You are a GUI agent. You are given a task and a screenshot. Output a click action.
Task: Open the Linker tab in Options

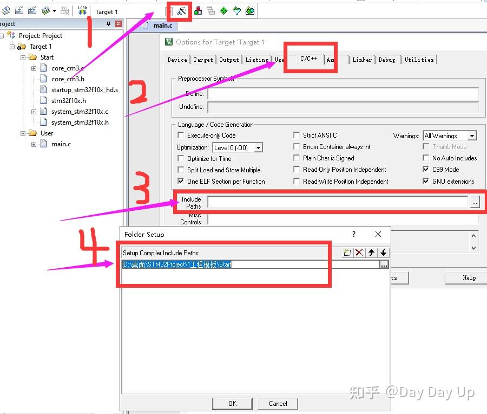[362, 60]
